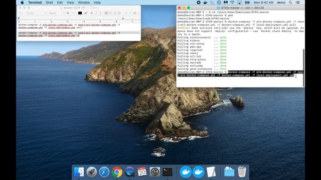Open the font size combo box
This screenshot has height=180, width=321.
point(70,13)
